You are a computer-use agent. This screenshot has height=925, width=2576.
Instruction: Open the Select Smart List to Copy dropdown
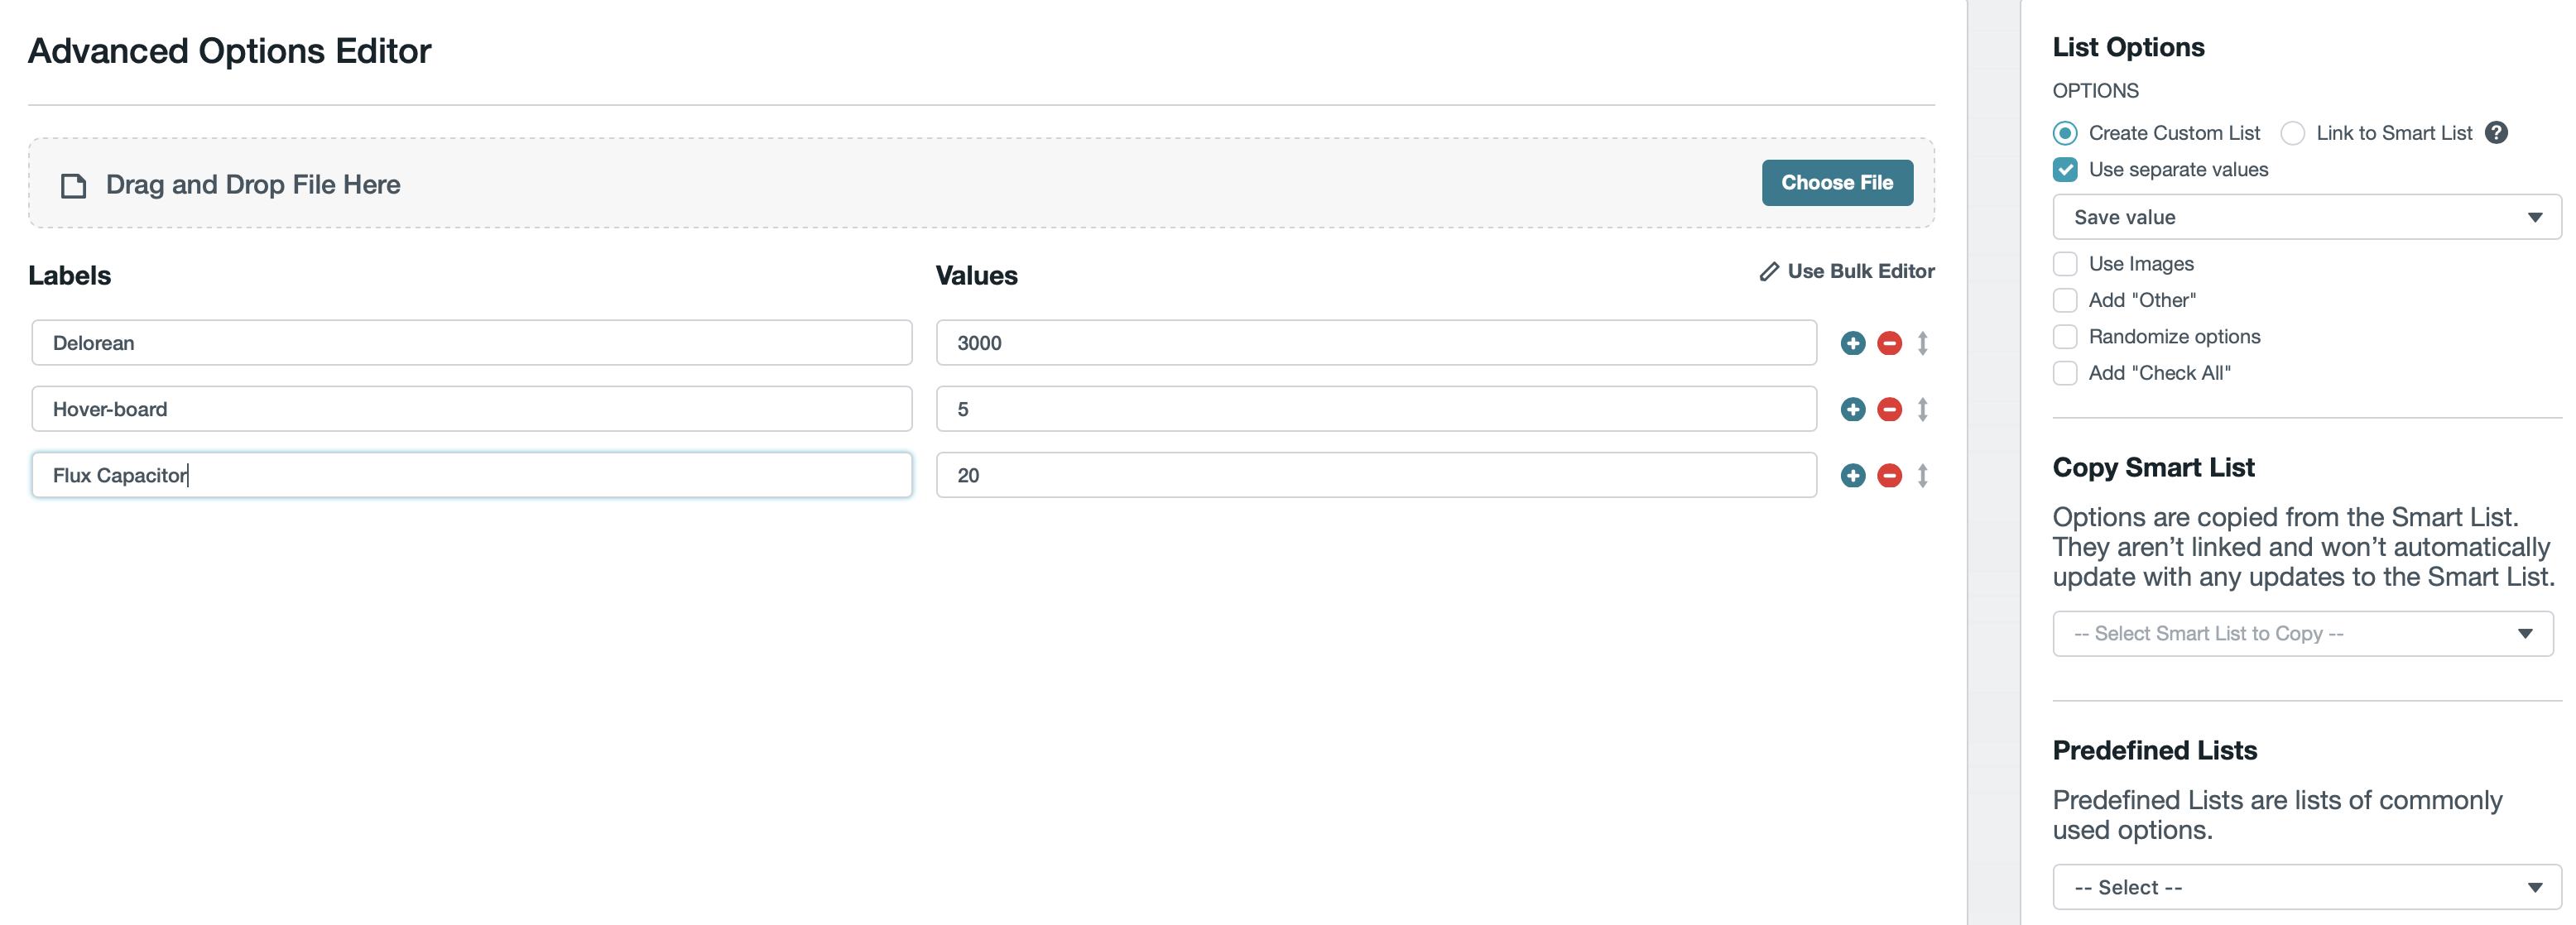[2302, 633]
